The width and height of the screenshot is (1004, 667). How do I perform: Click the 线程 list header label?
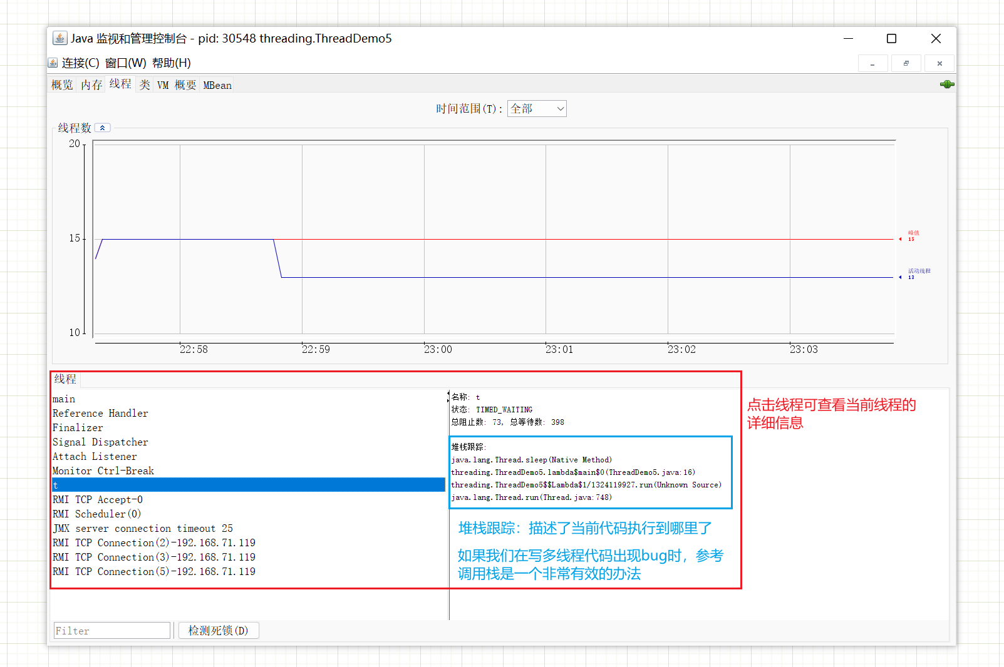65,379
